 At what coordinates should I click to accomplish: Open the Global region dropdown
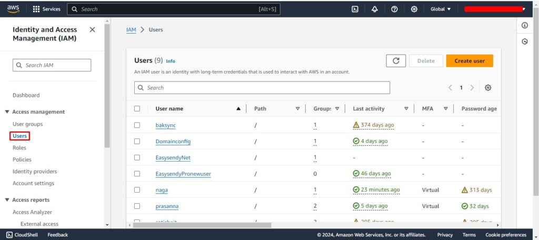click(x=441, y=9)
